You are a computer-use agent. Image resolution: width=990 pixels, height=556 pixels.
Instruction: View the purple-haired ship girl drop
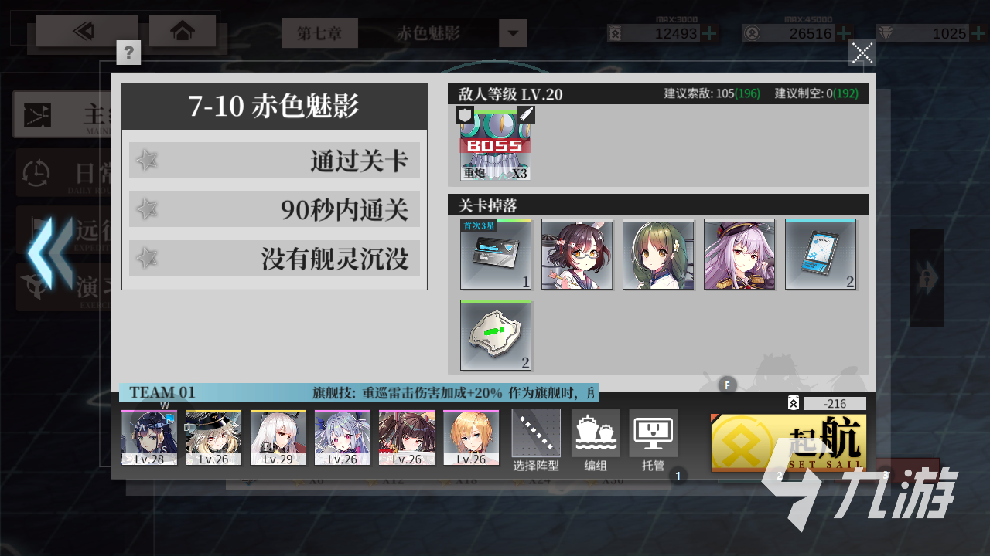click(x=739, y=254)
